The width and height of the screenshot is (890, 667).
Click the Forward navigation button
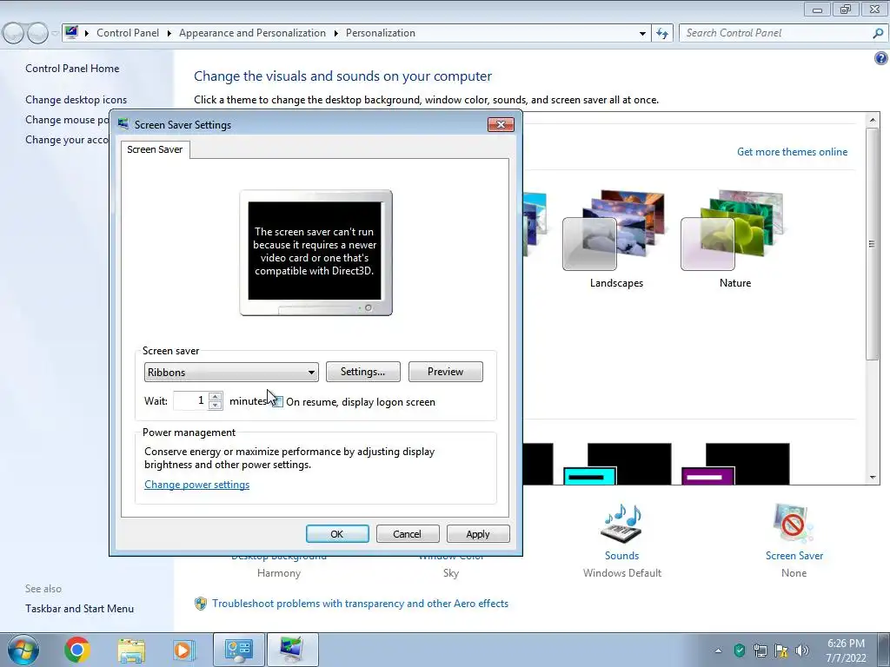click(37, 34)
